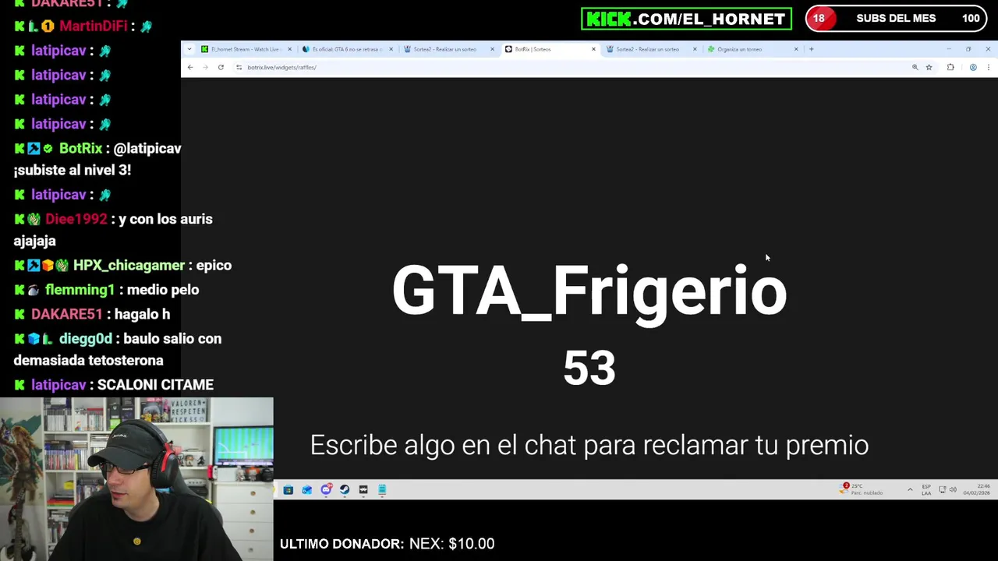Viewport: 998px width, 561px height.
Task: Click 'ULTIMO DONADOR: NEX: $10.00' text
Action: pyautogui.click(x=387, y=544)
